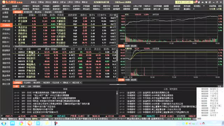Screen dimensions: 224x126
Task: Select 沪深个股 in left sidebar
Action: point(6,21)
